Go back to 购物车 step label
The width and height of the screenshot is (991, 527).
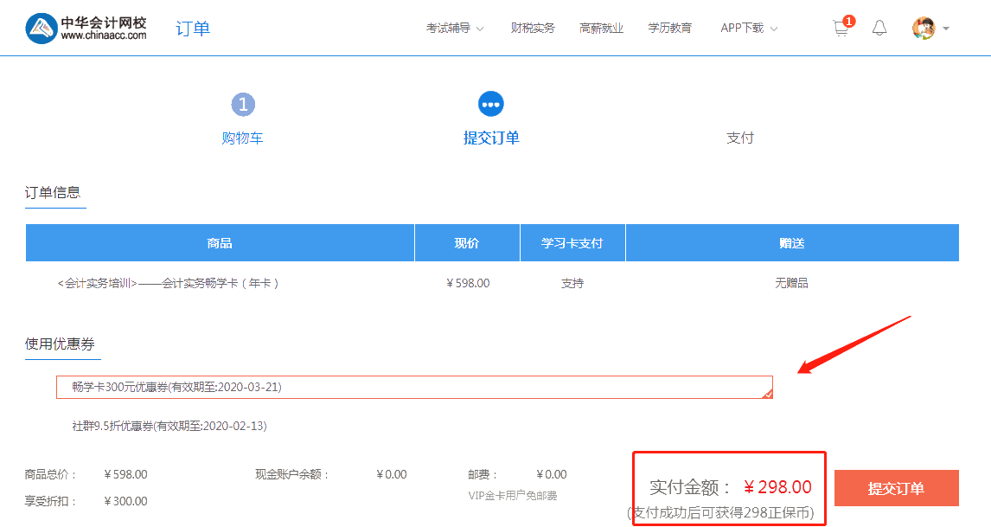click(x=243, y=138)
